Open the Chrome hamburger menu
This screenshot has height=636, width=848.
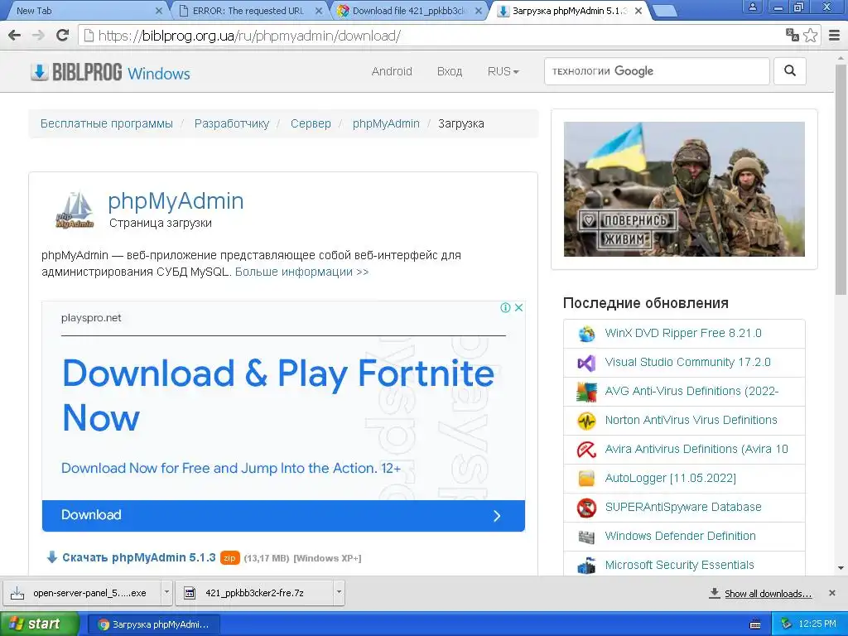(x=835, y=36)
